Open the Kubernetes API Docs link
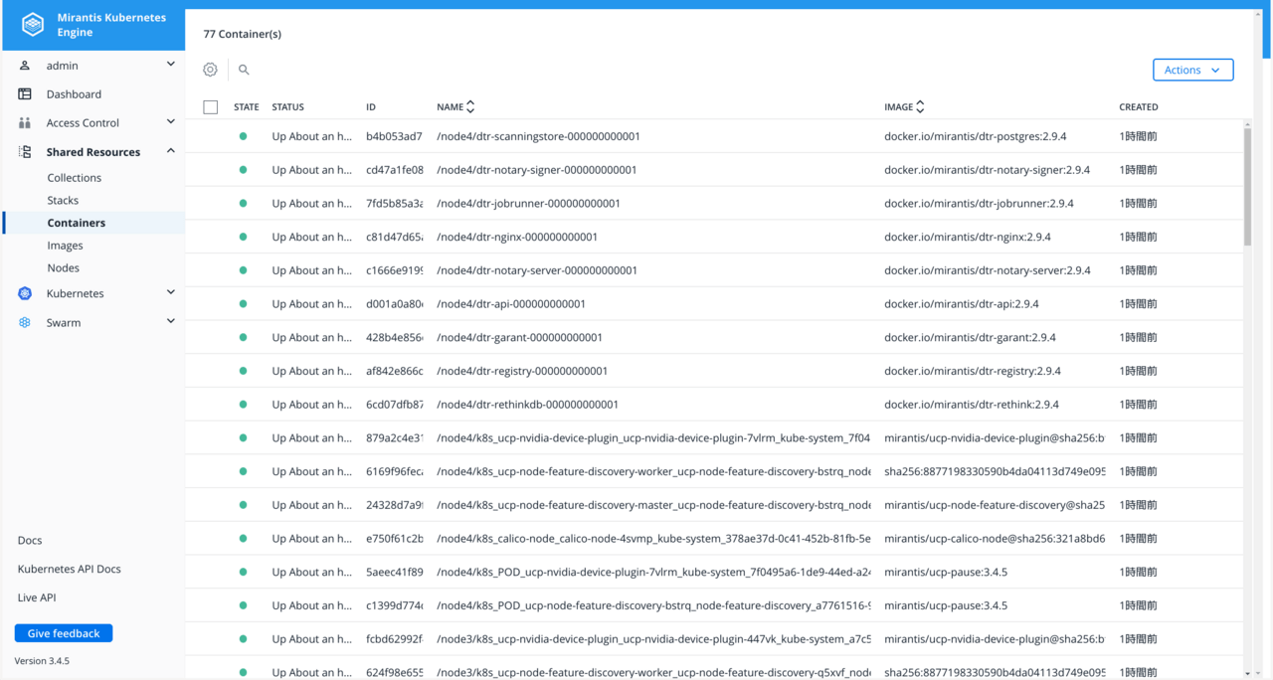The image size is (1273, 680). (70, 570)
